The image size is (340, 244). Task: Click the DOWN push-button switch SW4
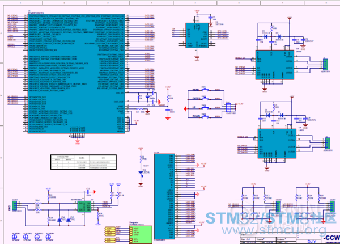coord(205,116)
